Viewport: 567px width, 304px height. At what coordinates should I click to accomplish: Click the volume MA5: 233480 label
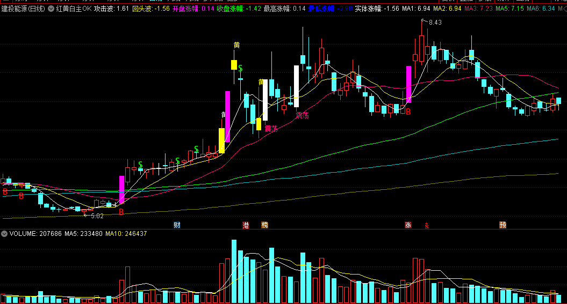(83, 234)
